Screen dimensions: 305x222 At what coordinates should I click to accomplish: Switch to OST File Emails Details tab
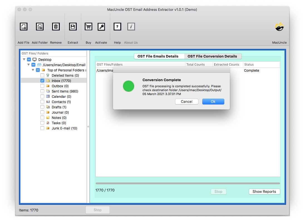pyautogui.click(x=158, y=56)
